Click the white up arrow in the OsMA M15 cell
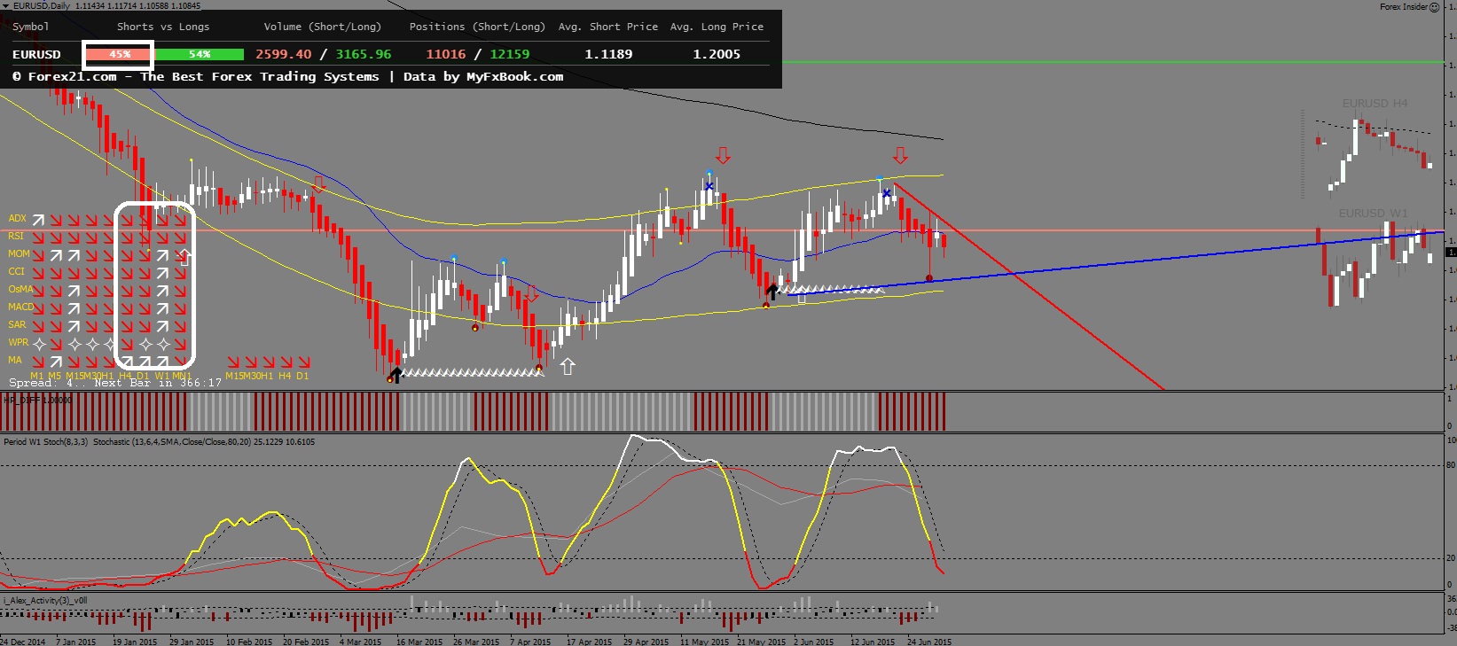 click(x=74, y=290)
